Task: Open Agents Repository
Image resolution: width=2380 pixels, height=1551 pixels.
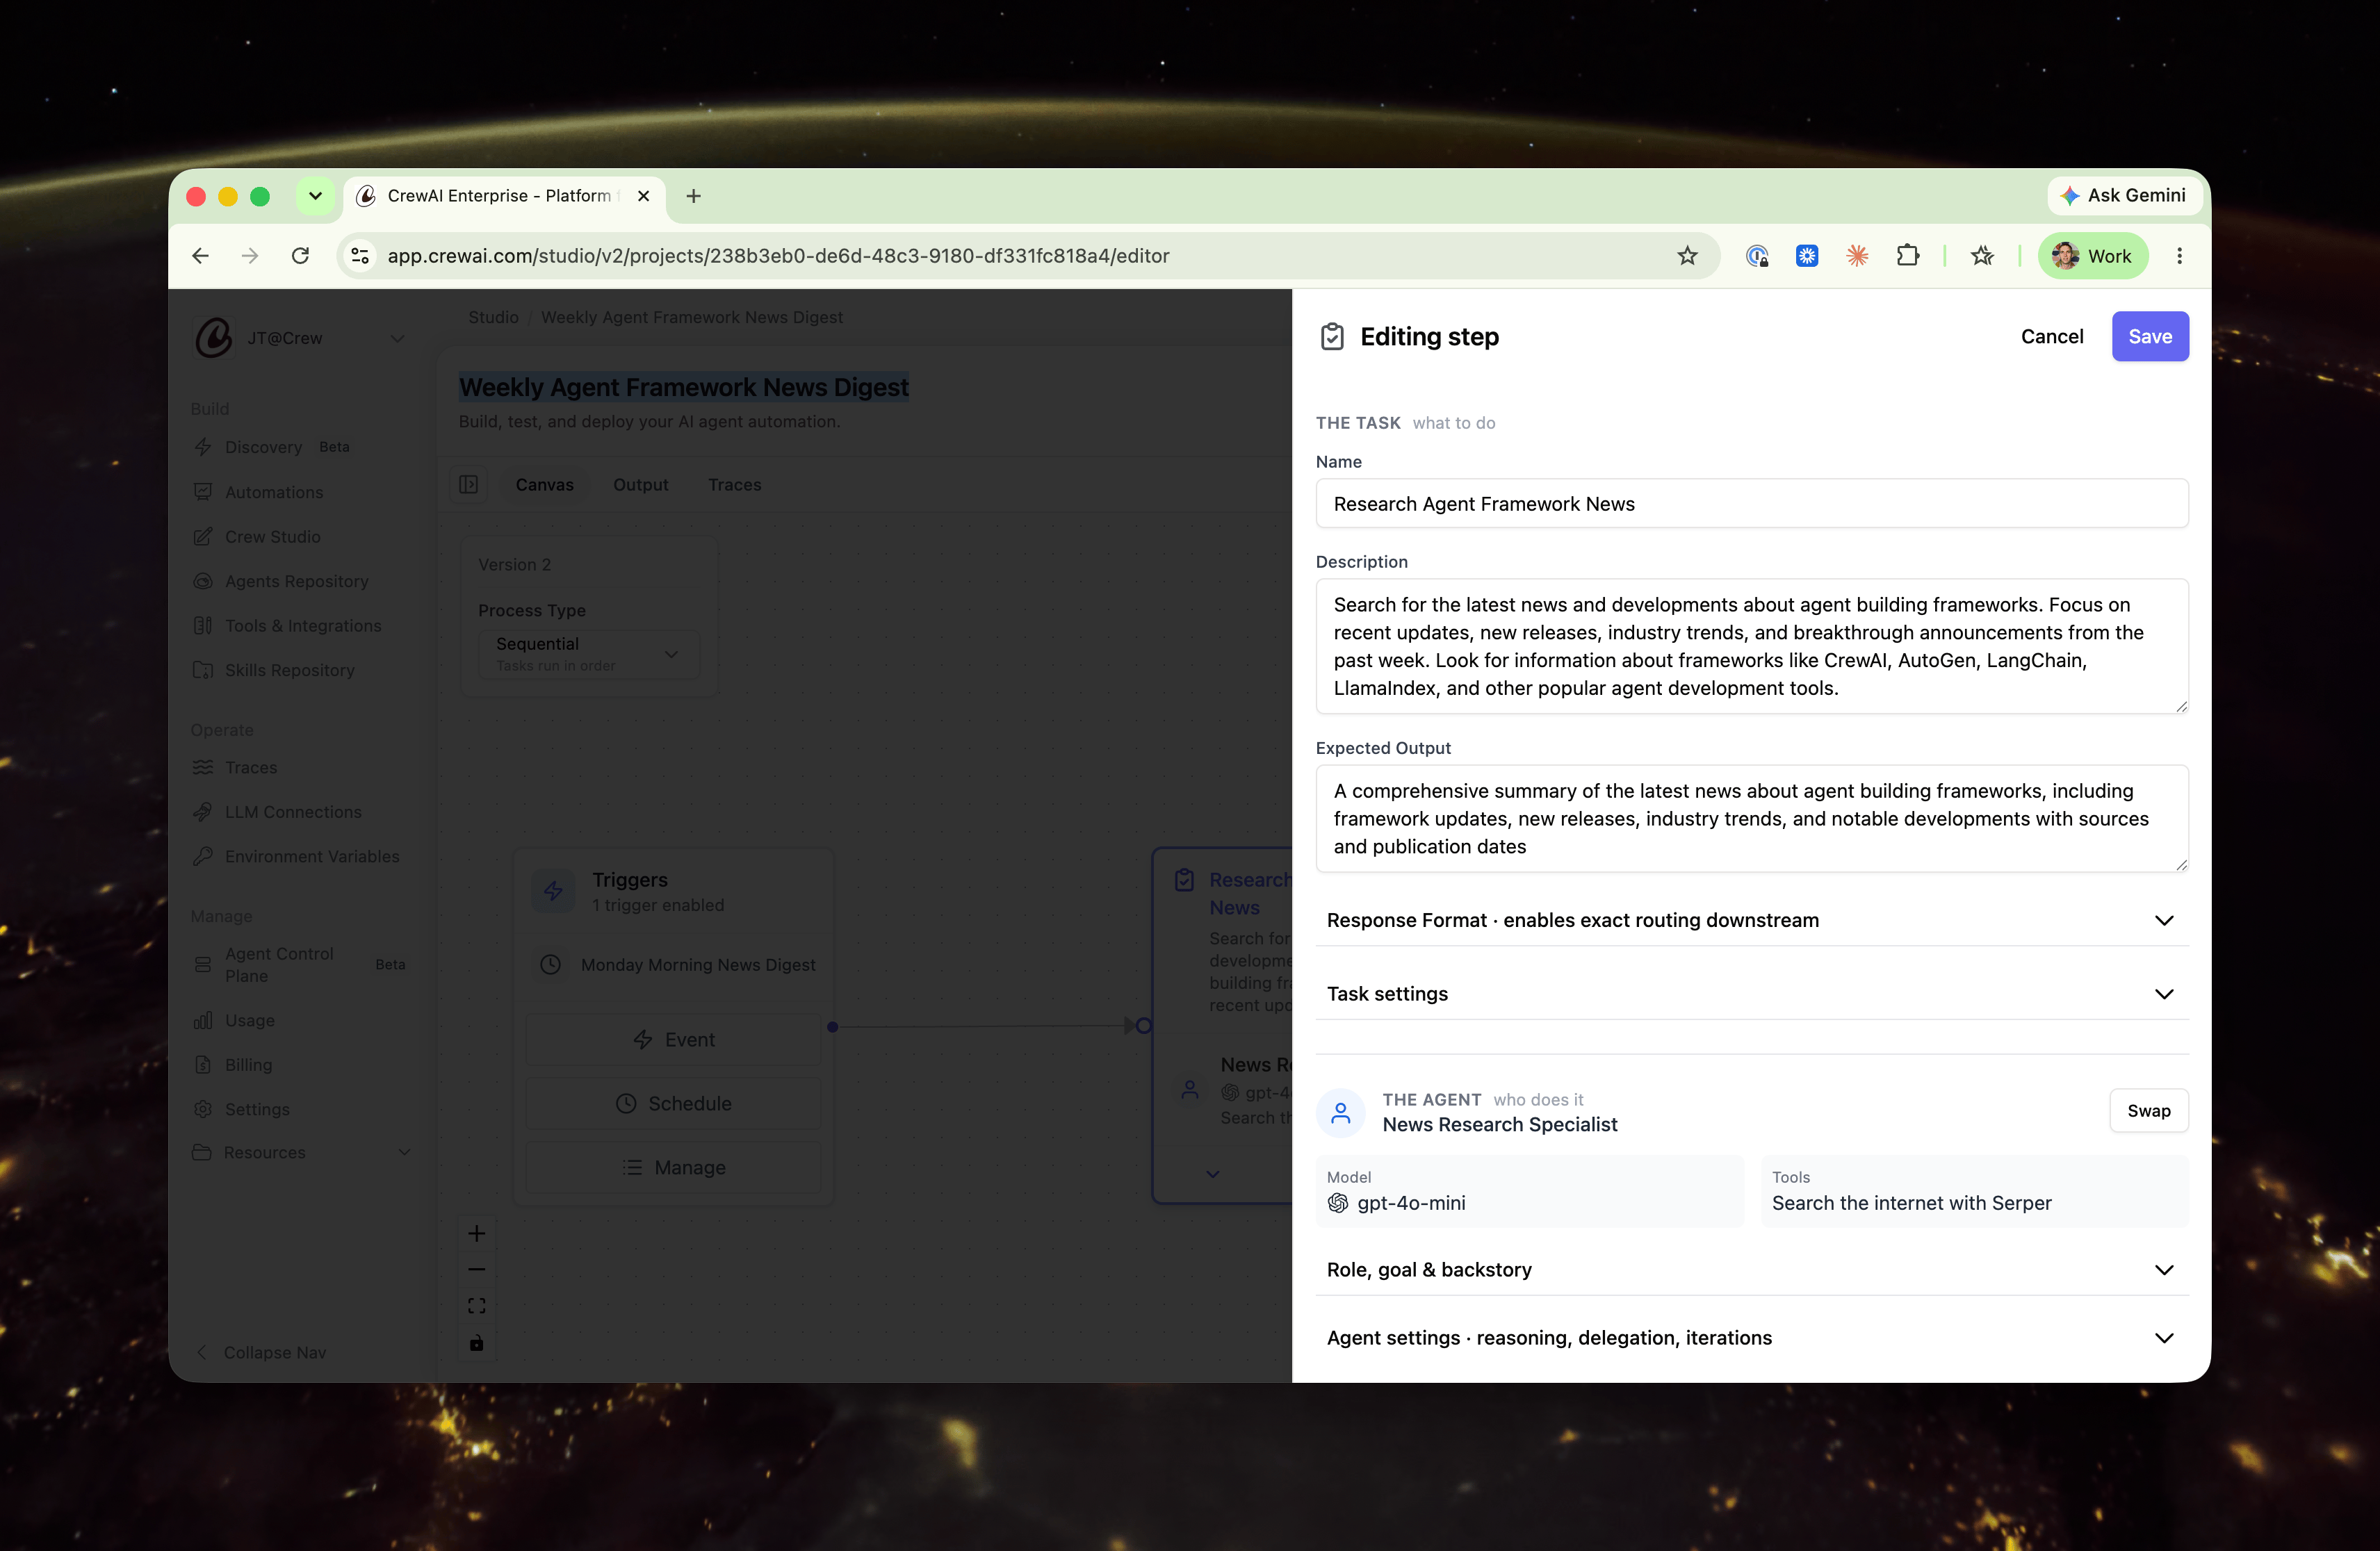Action: pos(296,581)
